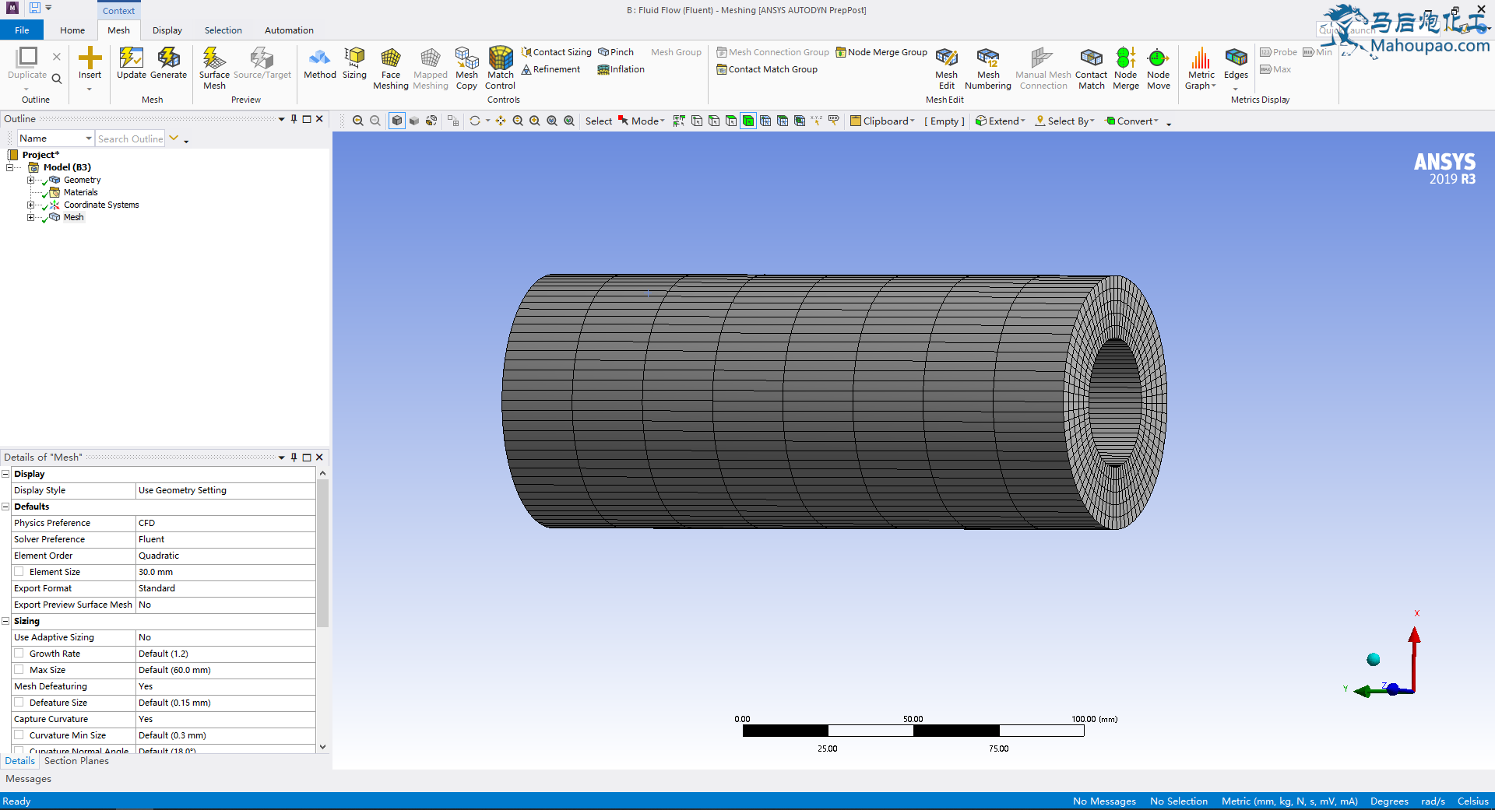Insert a Sizing mesh control

tap(354, 62)
